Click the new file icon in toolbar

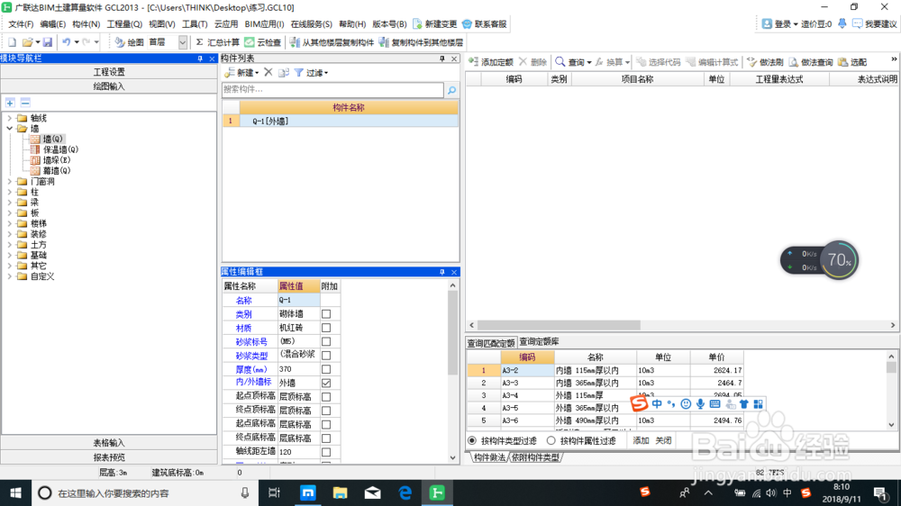(x=12, y=42)
